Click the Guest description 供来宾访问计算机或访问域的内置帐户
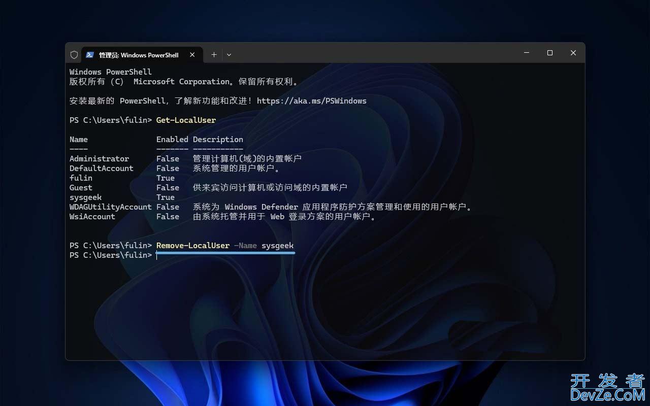The image size is (650, 406). click(270, 187)
